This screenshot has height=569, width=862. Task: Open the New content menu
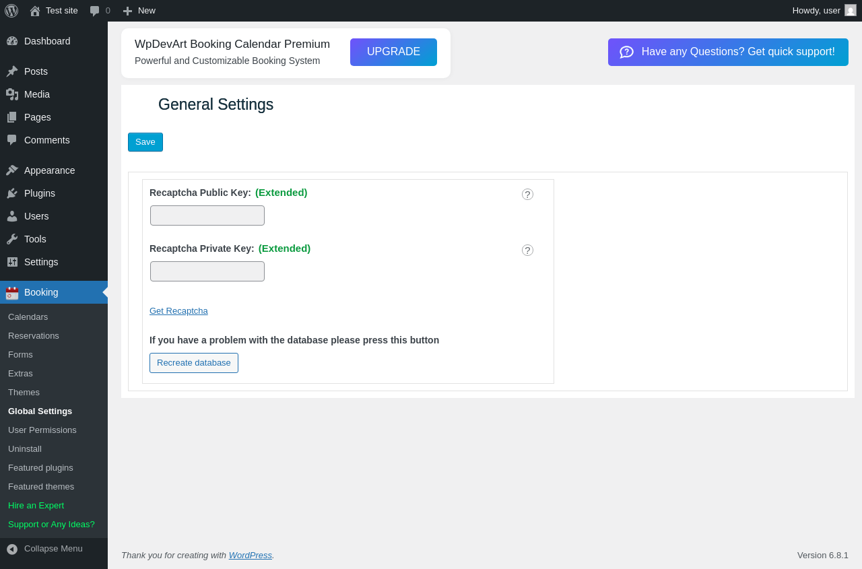(x=139, y=11)
